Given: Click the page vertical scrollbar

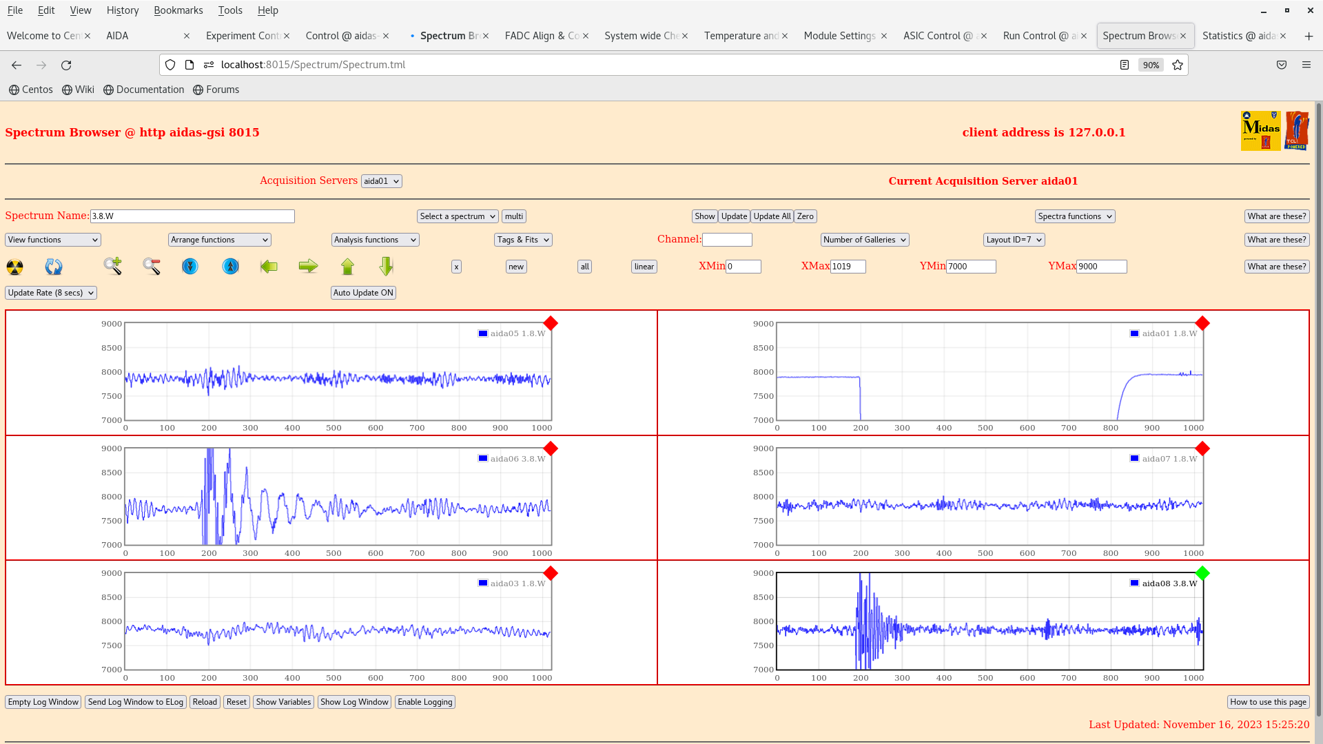Looking at the screenshot, I should click(x=1318, y=413).
